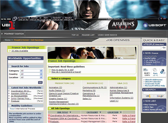Open the Top 10 menu item
The height and width of the screenshot is (123, 168).
pyautogui.click(x=75, y=35)
